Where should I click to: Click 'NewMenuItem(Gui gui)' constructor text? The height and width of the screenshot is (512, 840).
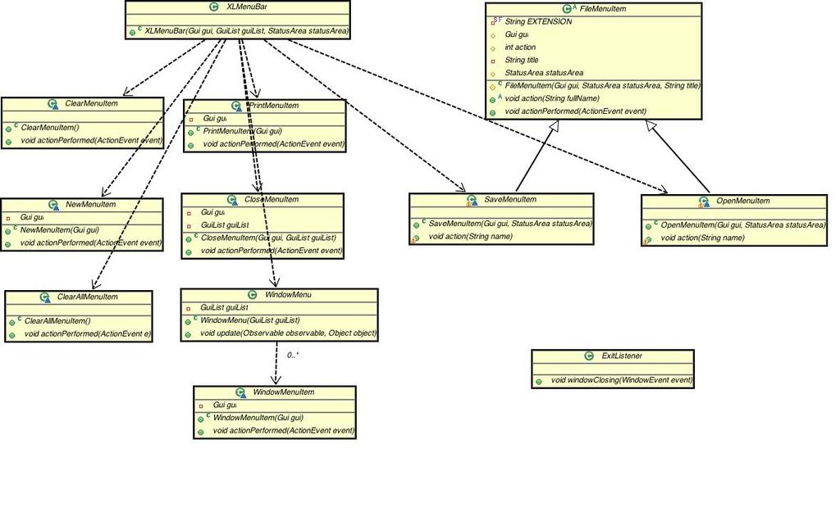click(x=59, y=230)
